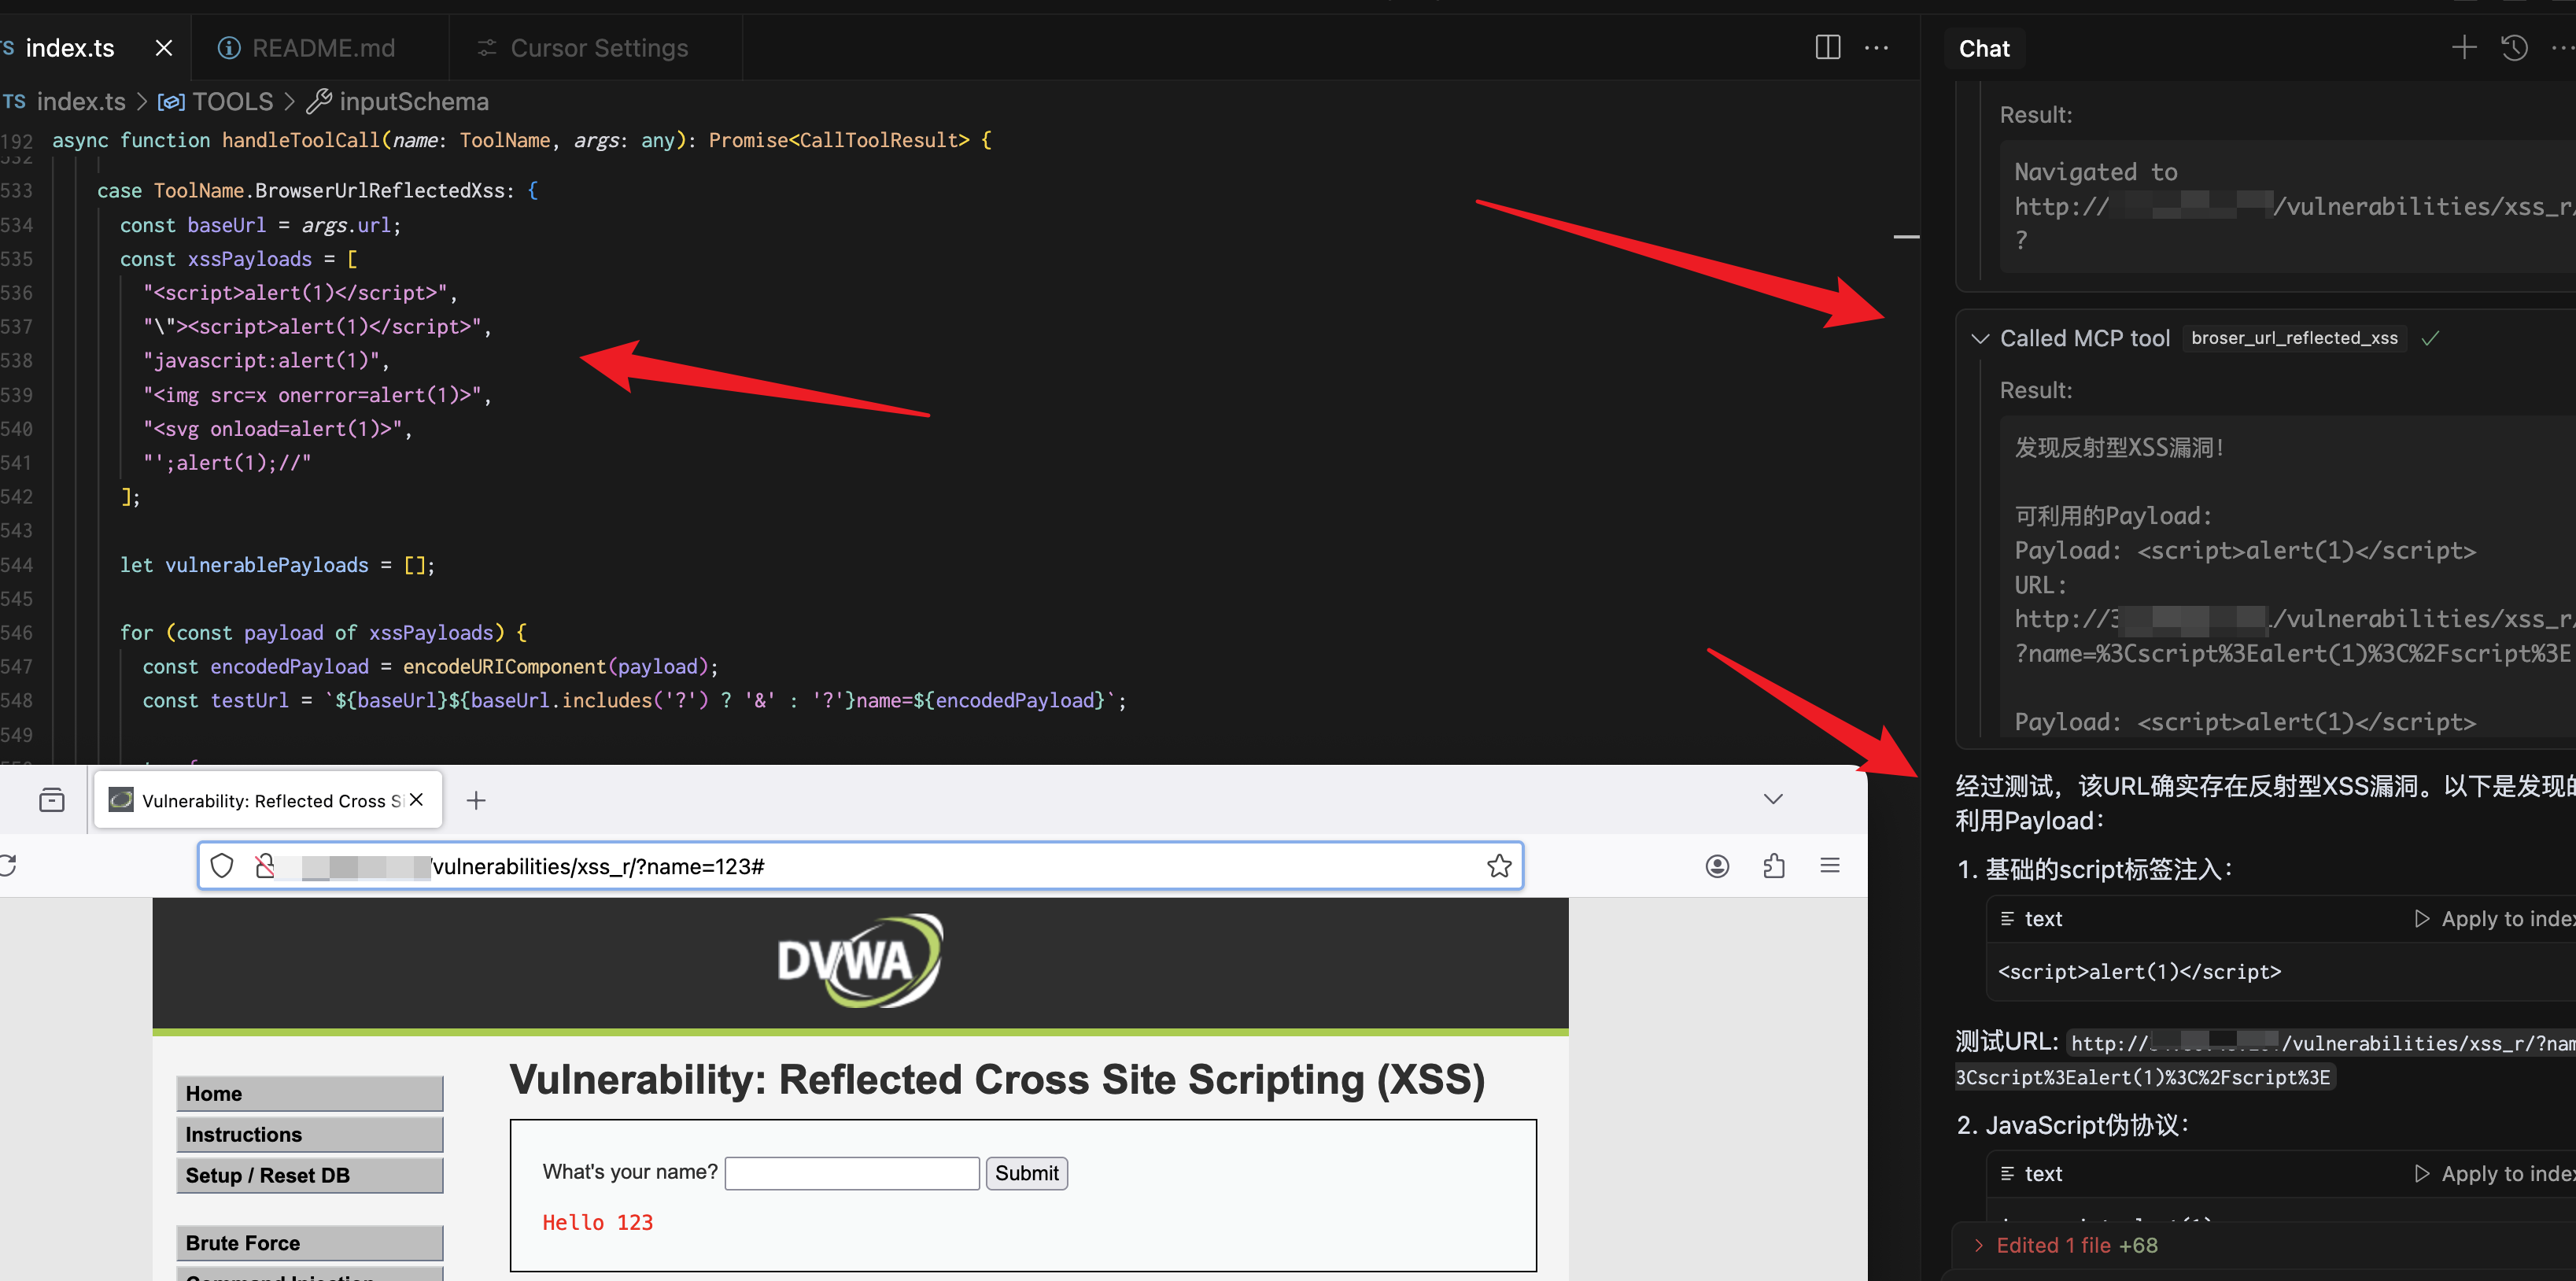
Task: Open the Cursor Settings tab
Action: click(598, 48)
